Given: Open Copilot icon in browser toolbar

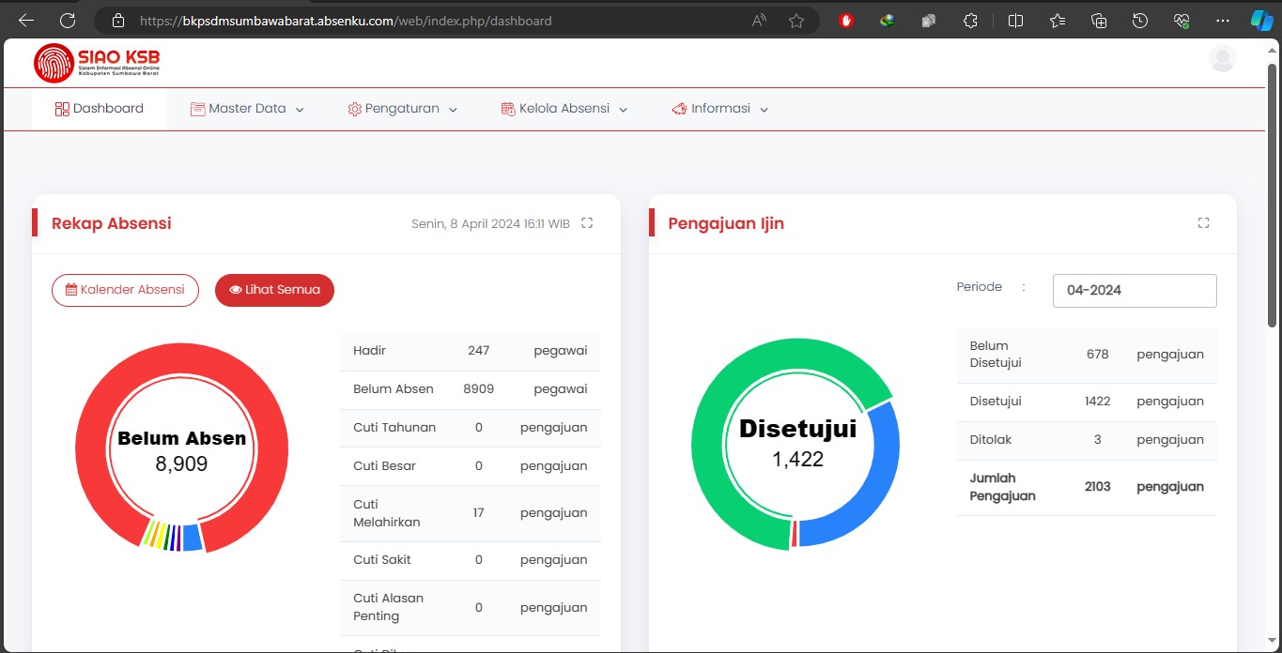Looking at the screenshot, I should [x=1260, y=20].
